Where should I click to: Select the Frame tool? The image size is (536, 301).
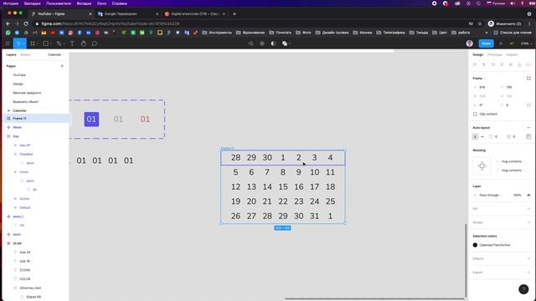[32, 43]
